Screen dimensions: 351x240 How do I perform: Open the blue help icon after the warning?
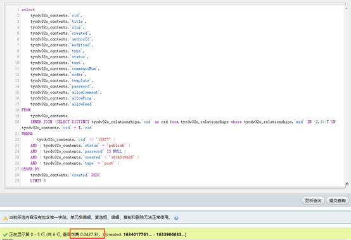click(x=176, y=218)
